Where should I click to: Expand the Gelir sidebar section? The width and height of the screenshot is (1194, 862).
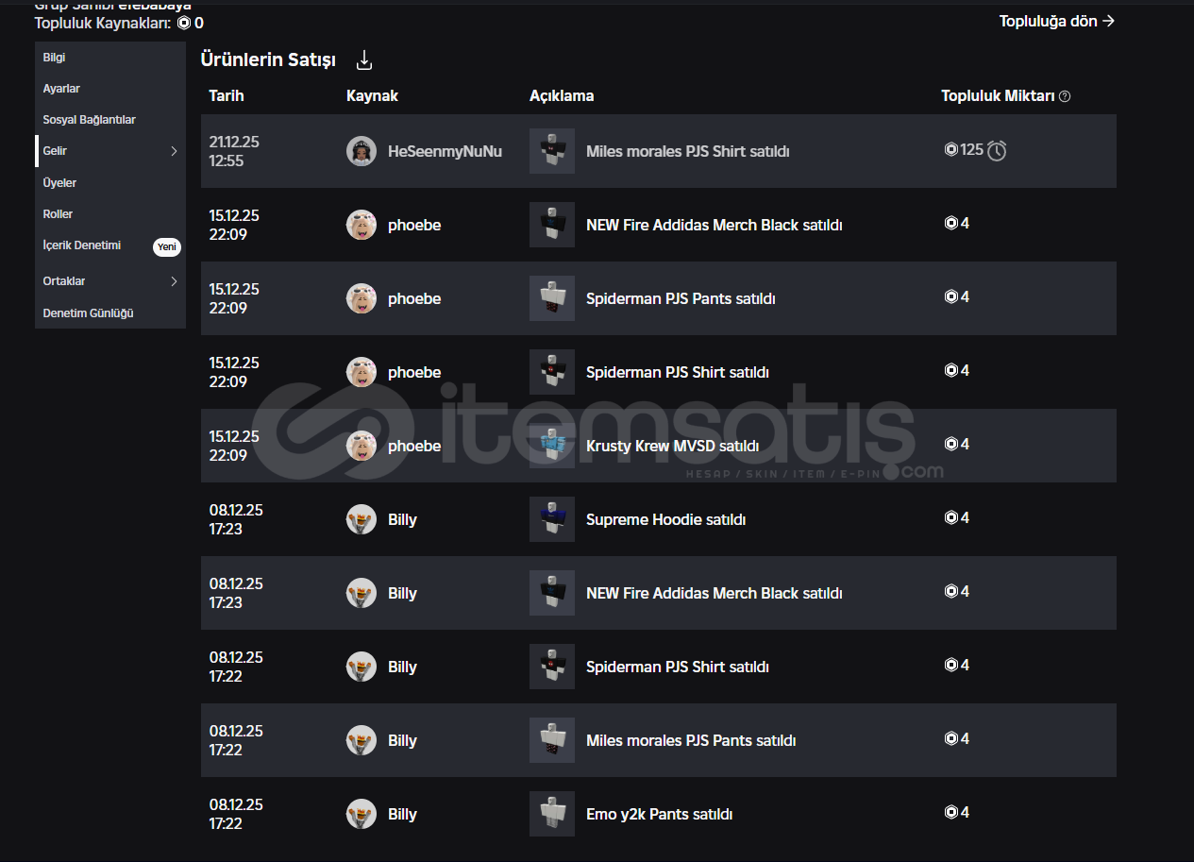pos(174,151)
